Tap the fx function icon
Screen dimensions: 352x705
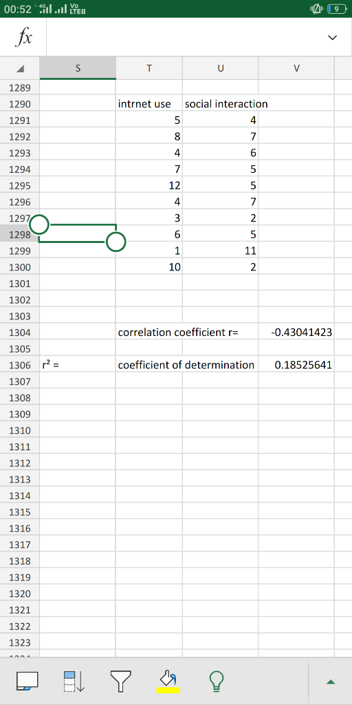click(23, 38)
